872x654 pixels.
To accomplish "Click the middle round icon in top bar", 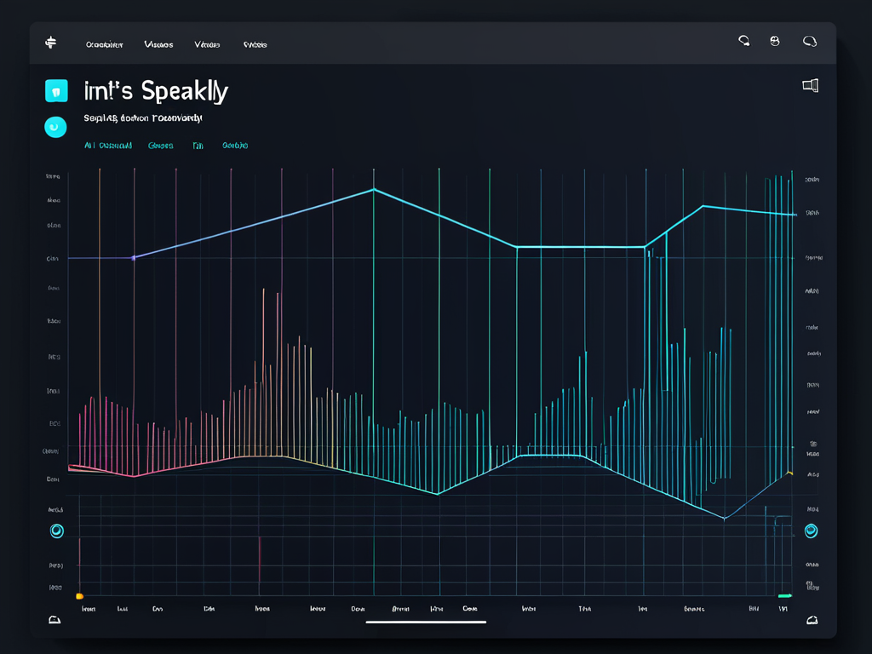I will (774, 40).
